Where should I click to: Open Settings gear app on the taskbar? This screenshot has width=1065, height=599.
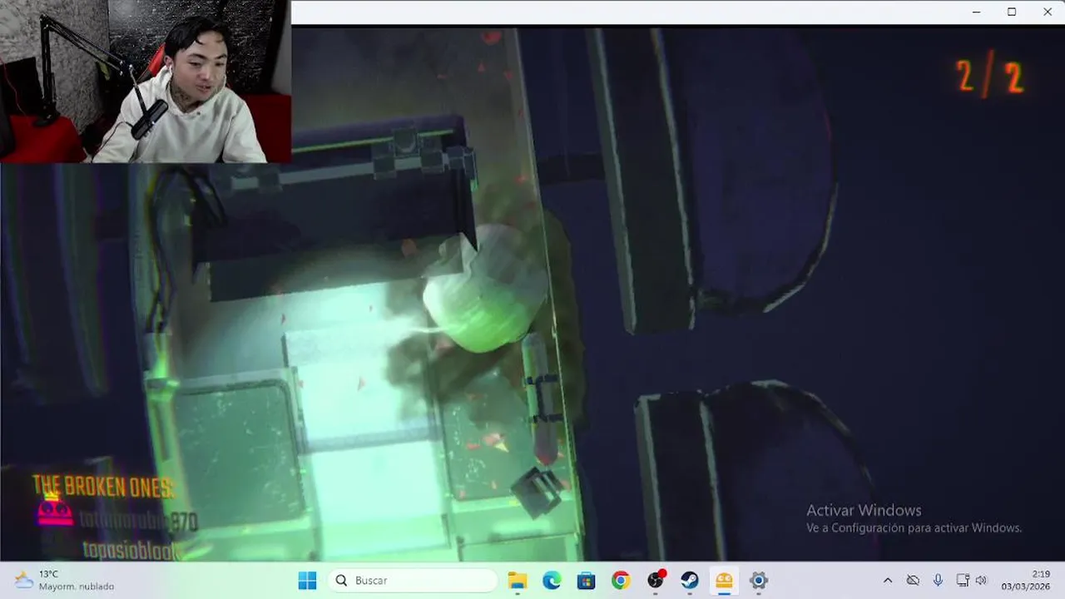(x=758, y=581)
